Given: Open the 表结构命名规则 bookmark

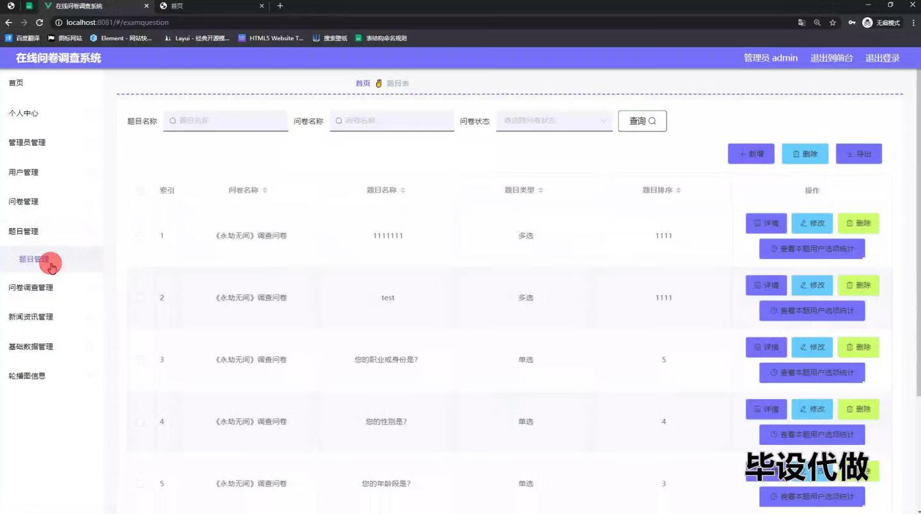Looking at the screenshot, I should [381, 38].
